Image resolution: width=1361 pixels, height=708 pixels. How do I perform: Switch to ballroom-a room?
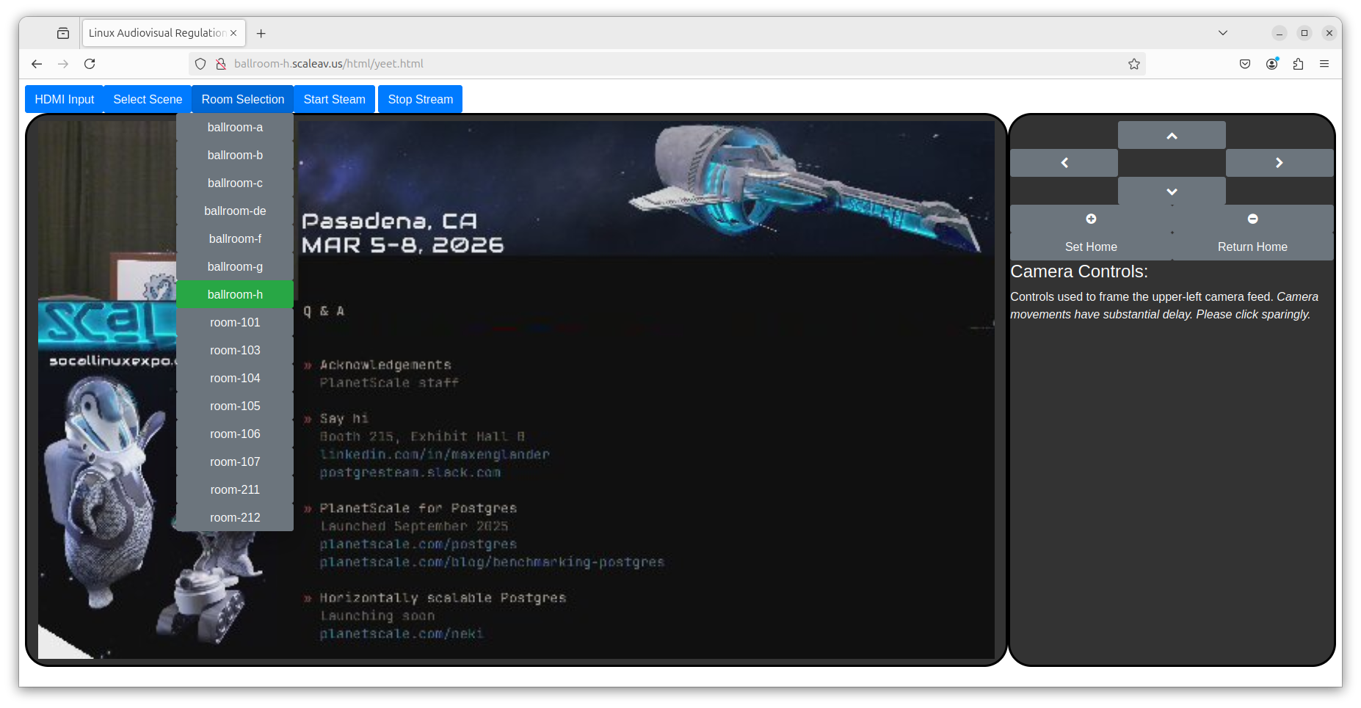point(235,128)
